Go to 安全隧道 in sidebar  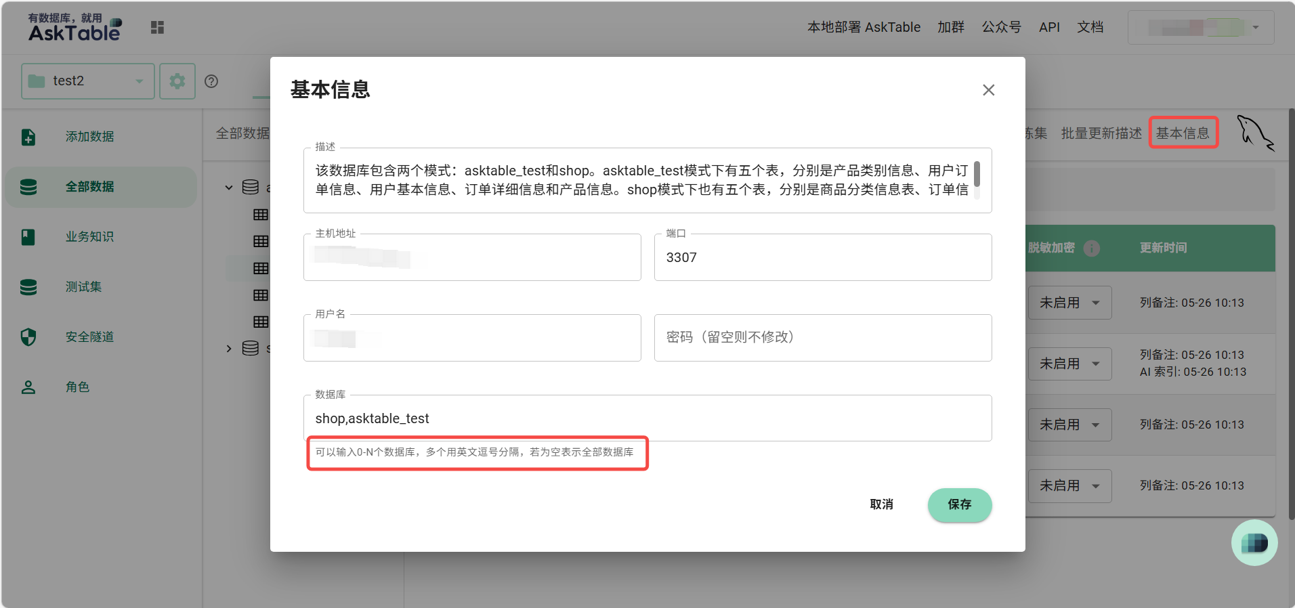pos(89,337)
